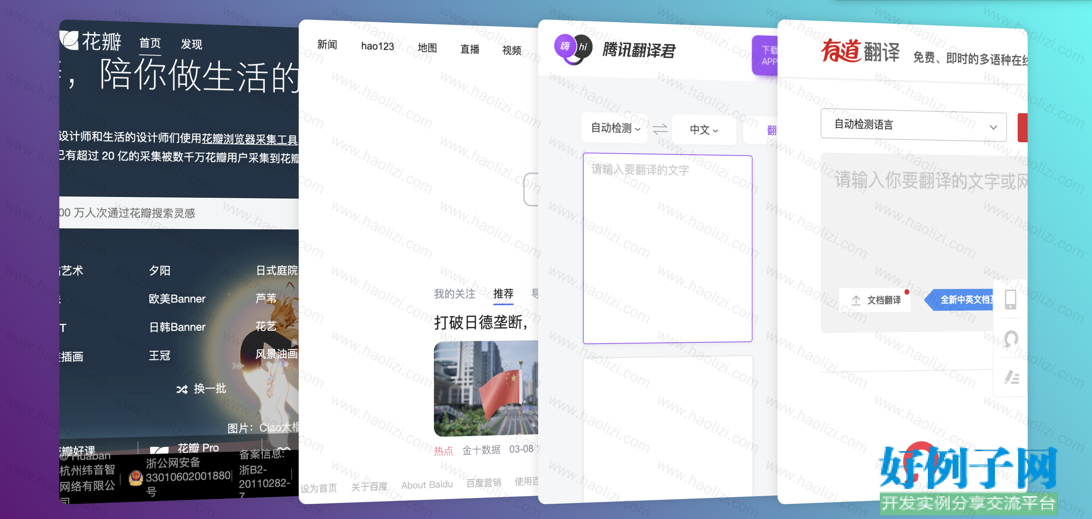Open Baidu 视频 nav link
This screenshot has height=519, width=1092.
tap(512, 50)
